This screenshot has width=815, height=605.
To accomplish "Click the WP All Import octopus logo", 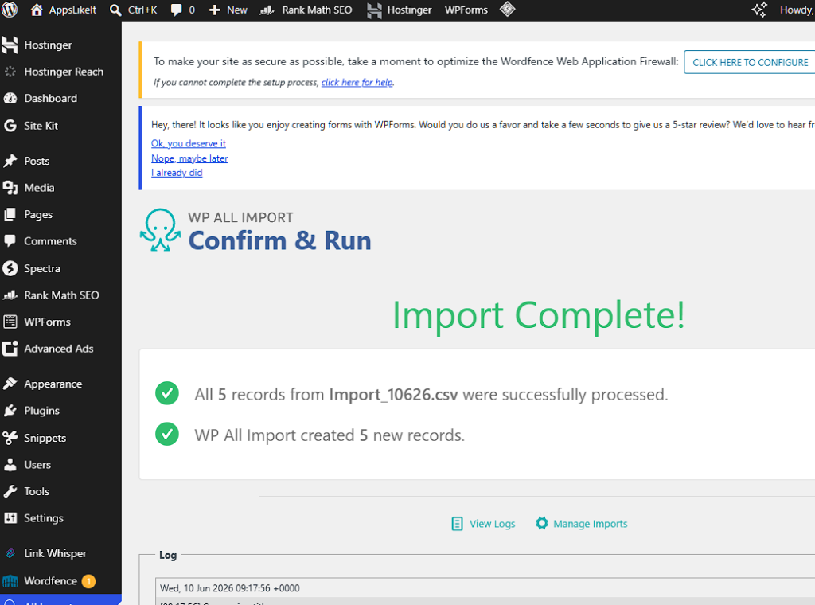I will coord(160,230).
